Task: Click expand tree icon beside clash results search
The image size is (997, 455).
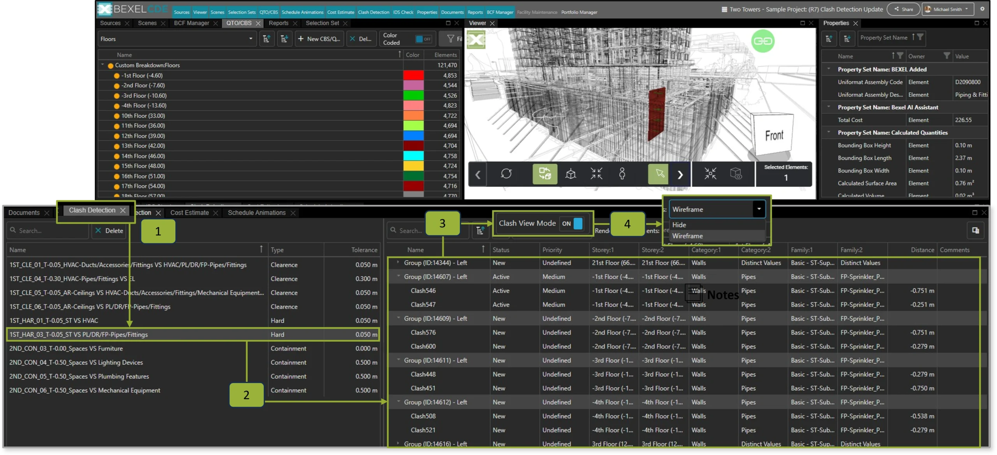Action: coord(480,231)
